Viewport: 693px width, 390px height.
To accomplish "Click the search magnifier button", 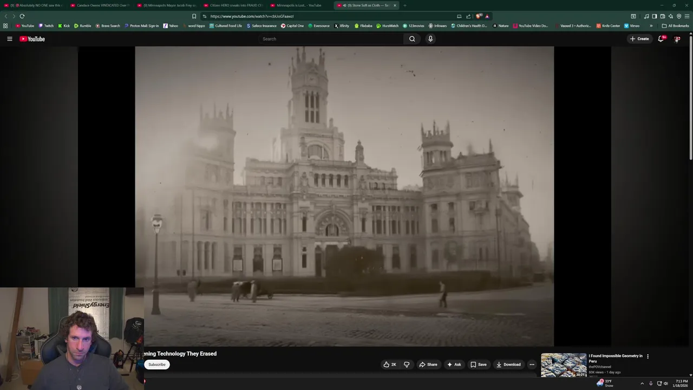I will [x=412, y=39].
